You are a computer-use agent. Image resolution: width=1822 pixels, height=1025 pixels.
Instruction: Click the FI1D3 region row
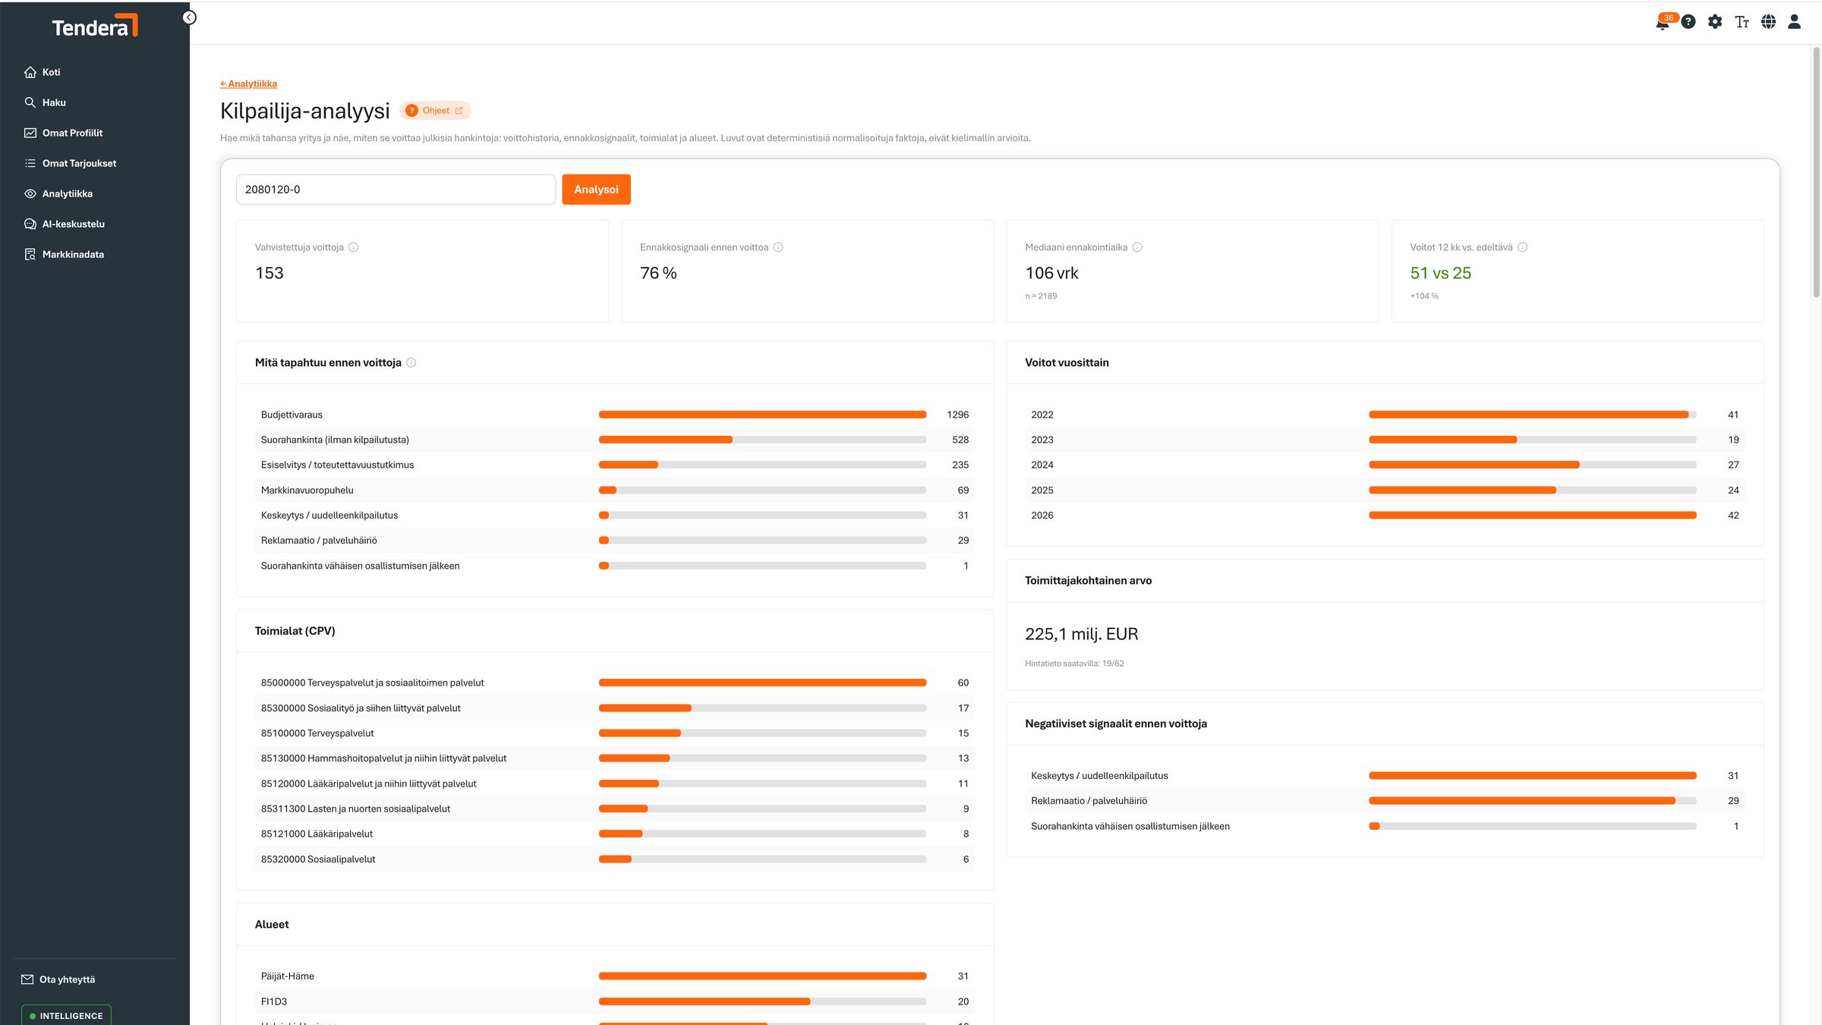[614, 1001]
